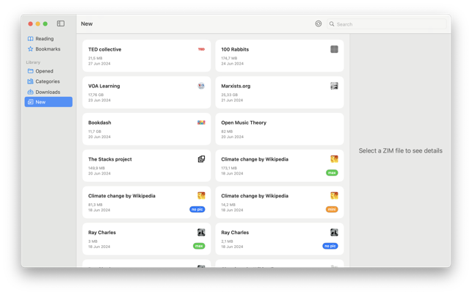Click the green max badge on Climate change
The height and width of the screenshot is (295, 472).
click(x=332, y=173)
